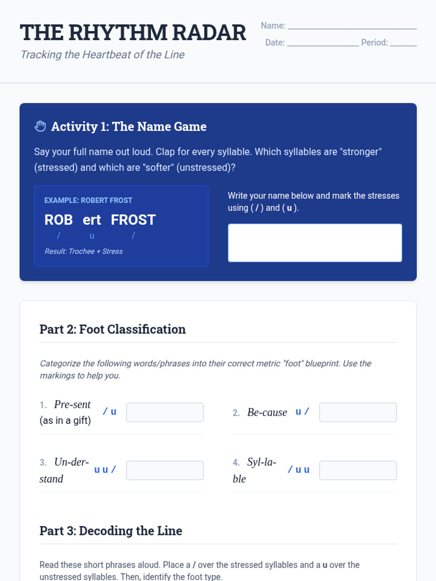
Task: Click THE RHYTHM RADAR title
Action: pyautogui.click(x=133, y=33)
